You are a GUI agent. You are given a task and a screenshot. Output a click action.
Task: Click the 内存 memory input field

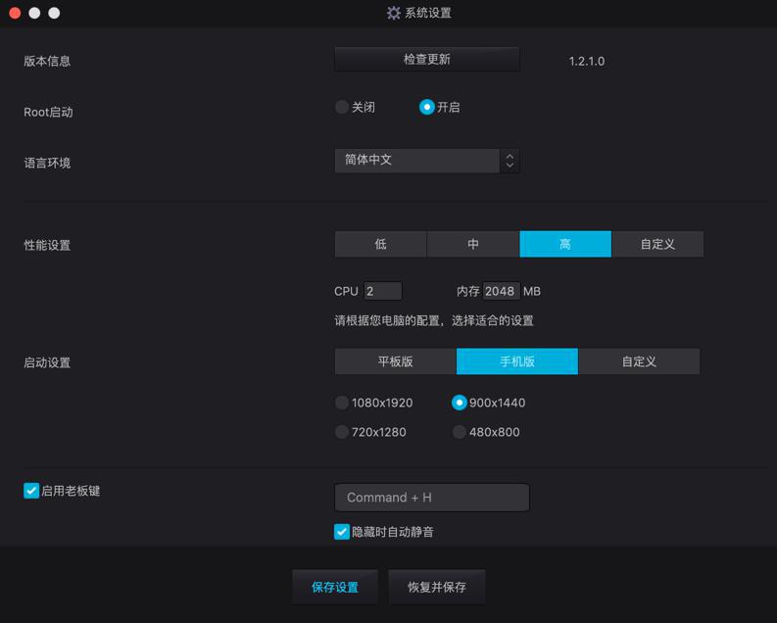[x=501, y=291]
